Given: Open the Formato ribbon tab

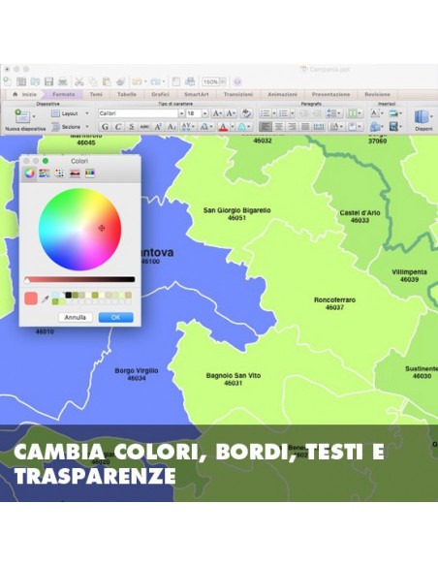Looking at the screenshot, I should [x=64, y=94].
